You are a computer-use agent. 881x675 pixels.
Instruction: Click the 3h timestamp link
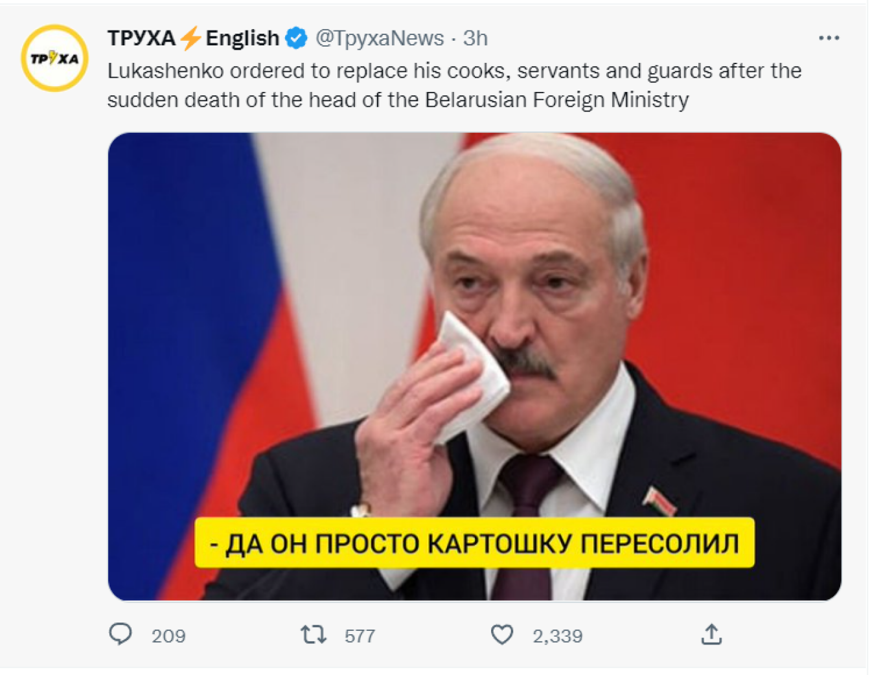(x=475, y=38)
